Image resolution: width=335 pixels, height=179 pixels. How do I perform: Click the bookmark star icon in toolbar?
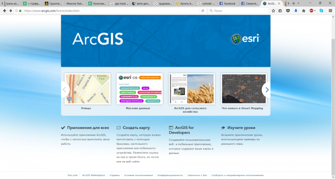[273, 10]
